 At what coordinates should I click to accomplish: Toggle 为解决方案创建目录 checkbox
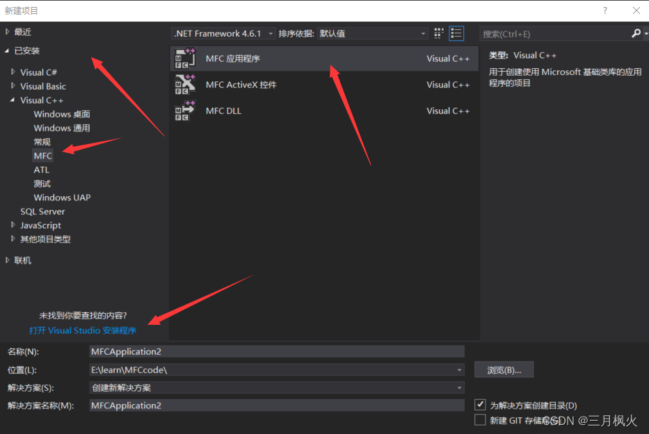pyautogui.click(x=480, y=404)
